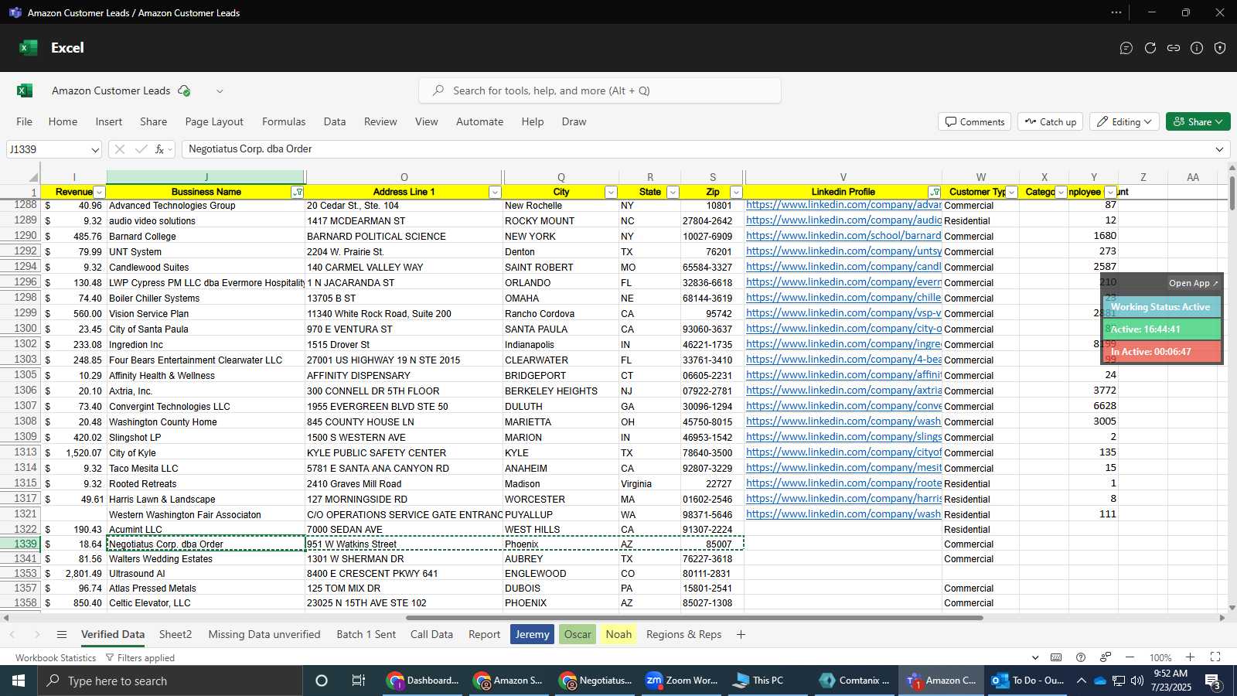Open the Address Line 1 filter dropdown
1237x696 pixels.
[x=495, y=193]
